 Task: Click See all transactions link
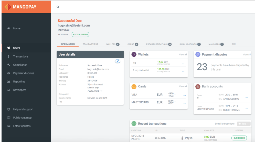225,124
